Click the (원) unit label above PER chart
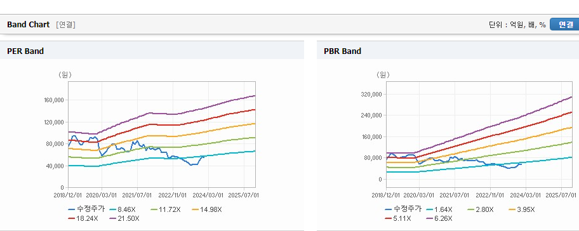This screenshot has height=231, width=579. point(65,75)
